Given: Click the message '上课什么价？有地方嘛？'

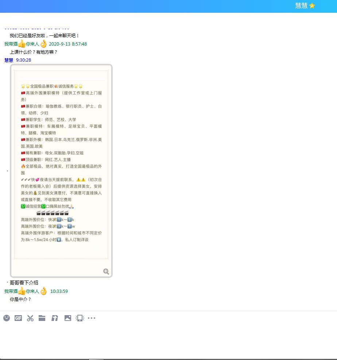Looking at the screenshot, I should (x=34, y=52).
